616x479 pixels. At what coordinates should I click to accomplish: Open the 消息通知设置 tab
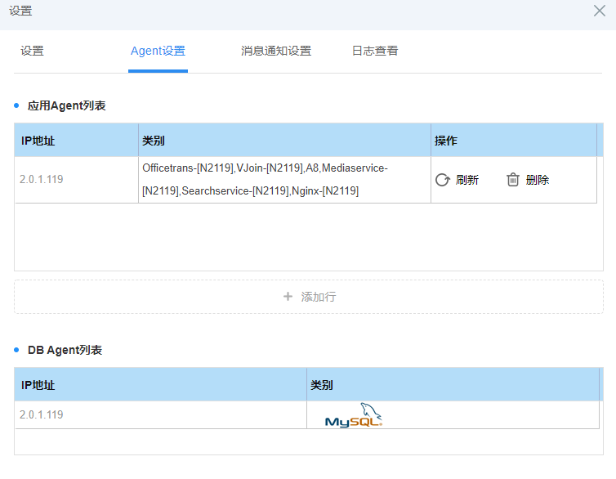point(276,51)
